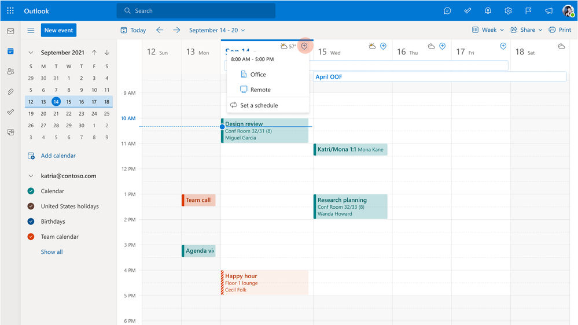The width and height of the screenshot is (578, 325).
Task: Open the To Do checkmark in header
Action: point(467,10)
